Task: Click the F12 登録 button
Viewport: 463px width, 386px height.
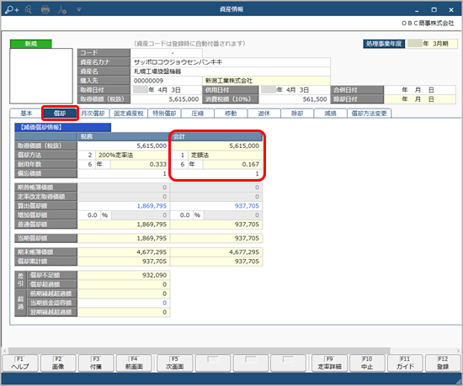Action: 442,363
